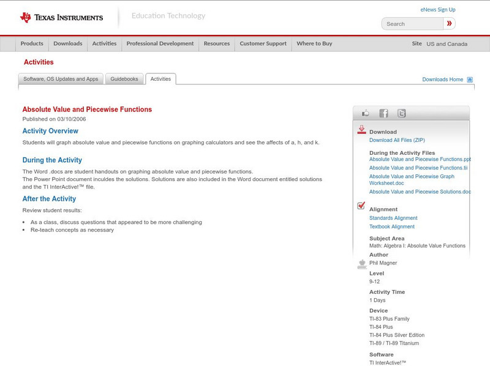
Task: Click the 9-12 level value
Action: (x=374, y=282)
